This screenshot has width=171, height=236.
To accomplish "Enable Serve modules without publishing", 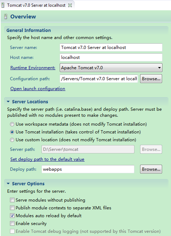I will [x=12, y=200].
